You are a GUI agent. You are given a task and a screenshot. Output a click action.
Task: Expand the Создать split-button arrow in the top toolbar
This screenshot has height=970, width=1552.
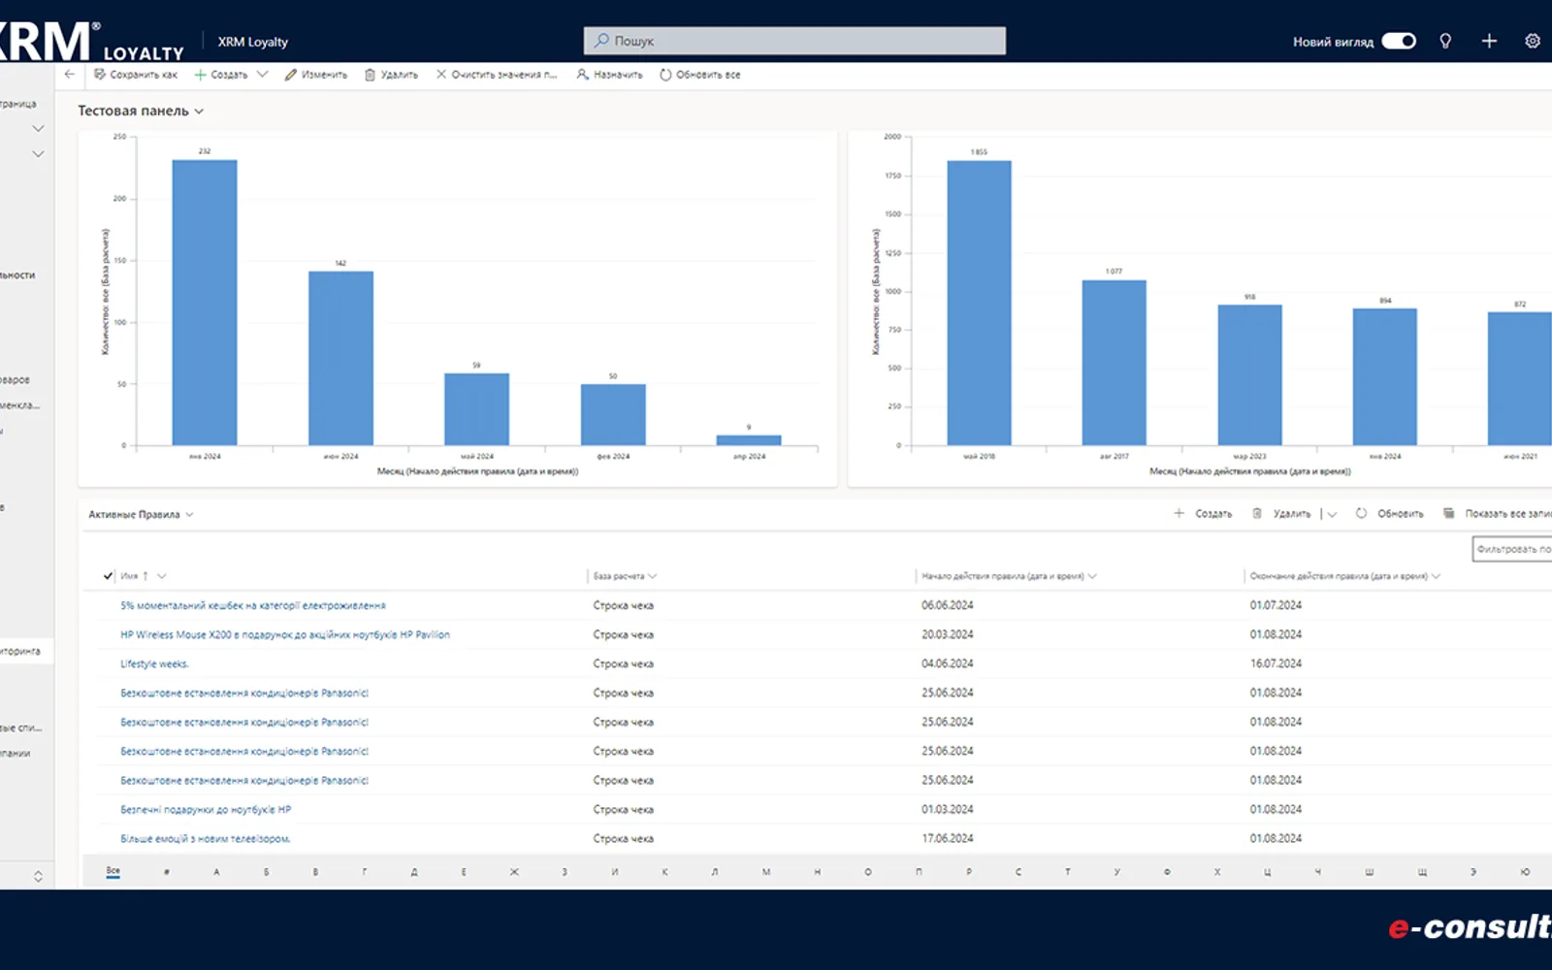(x=262, y=74)
